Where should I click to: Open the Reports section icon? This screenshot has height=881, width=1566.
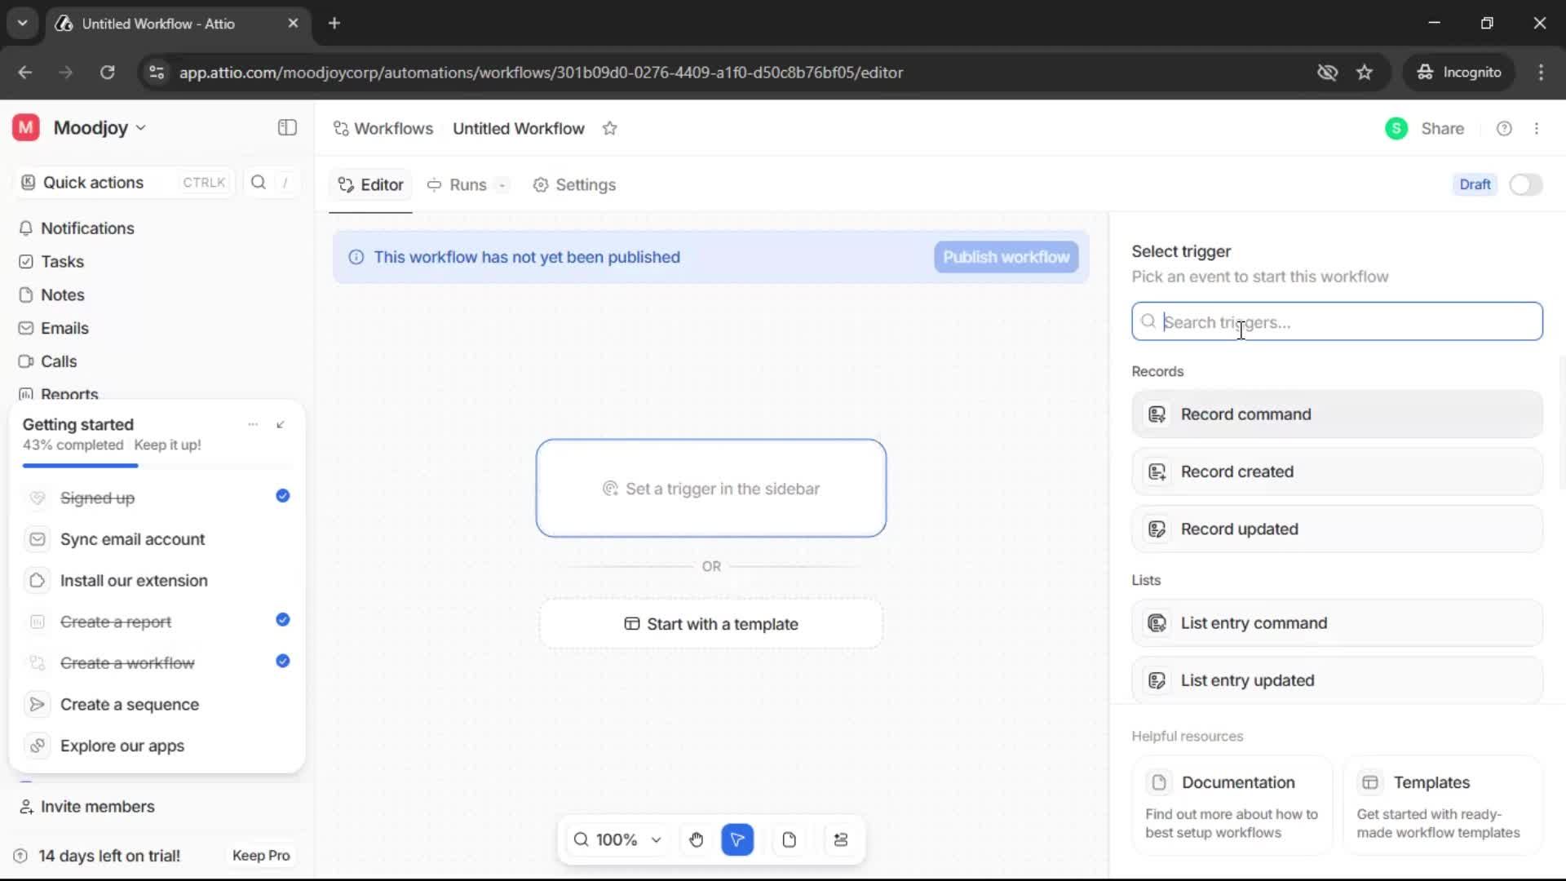[27, 394]
